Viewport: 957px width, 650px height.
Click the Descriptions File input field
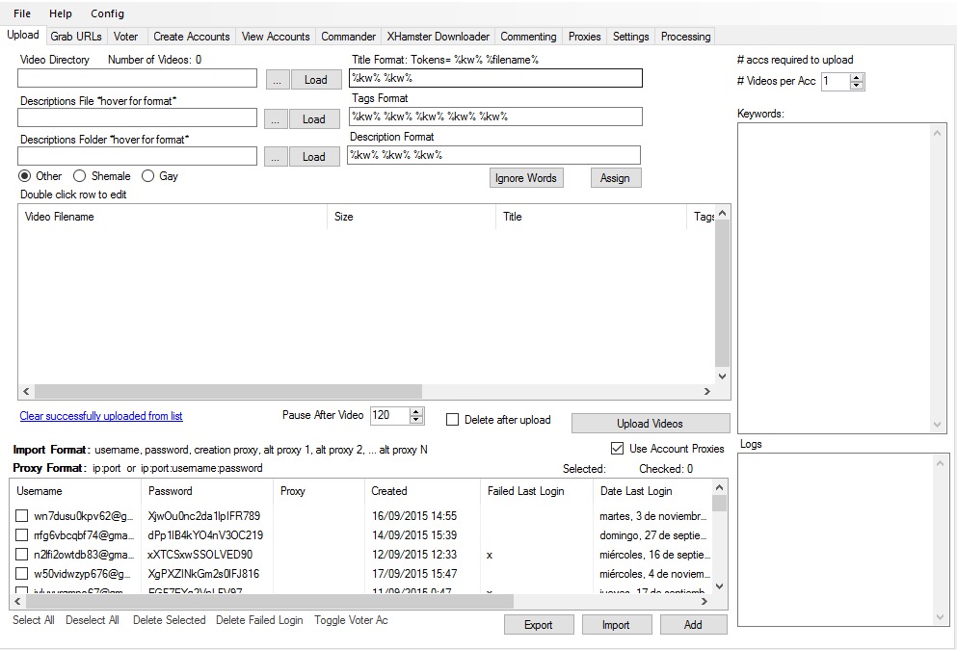pos(137,117)
